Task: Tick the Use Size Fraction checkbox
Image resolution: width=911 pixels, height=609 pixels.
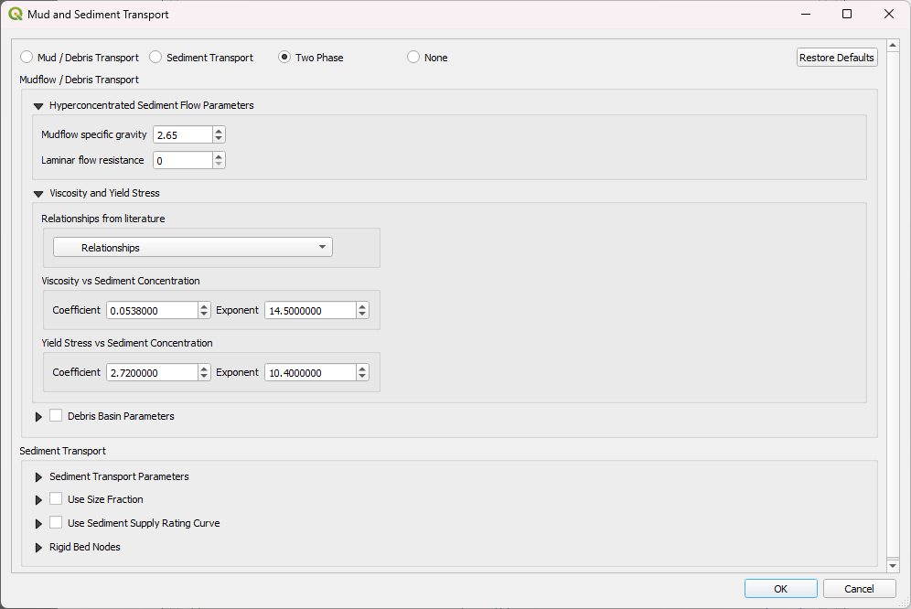Action: click(x=56, y=499)
